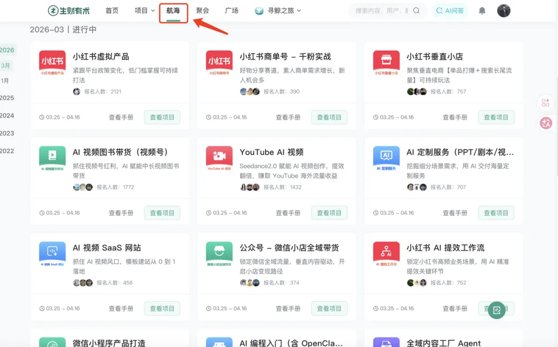The width and height of the screenshot is (558, 347).
Task: Click 查看项目 for YouTube AI 视频
Action: [329, 213]
